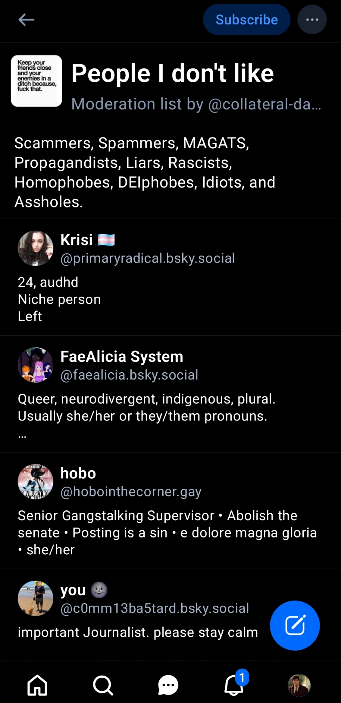
Task: Tap Krisi's profile avatar
Action: click(x=35, y=248)
